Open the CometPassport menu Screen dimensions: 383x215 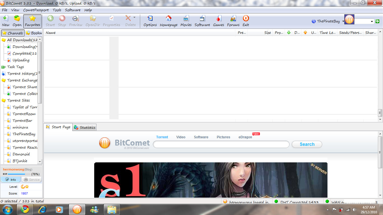coord(36,10)
